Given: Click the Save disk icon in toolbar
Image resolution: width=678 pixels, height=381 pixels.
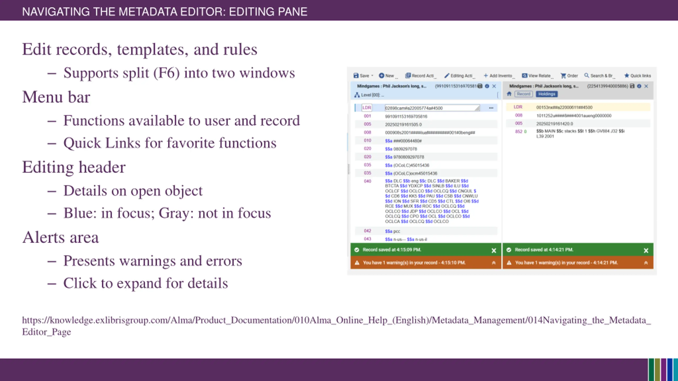Looking at the screenshot, I should [x=356, y=76].
